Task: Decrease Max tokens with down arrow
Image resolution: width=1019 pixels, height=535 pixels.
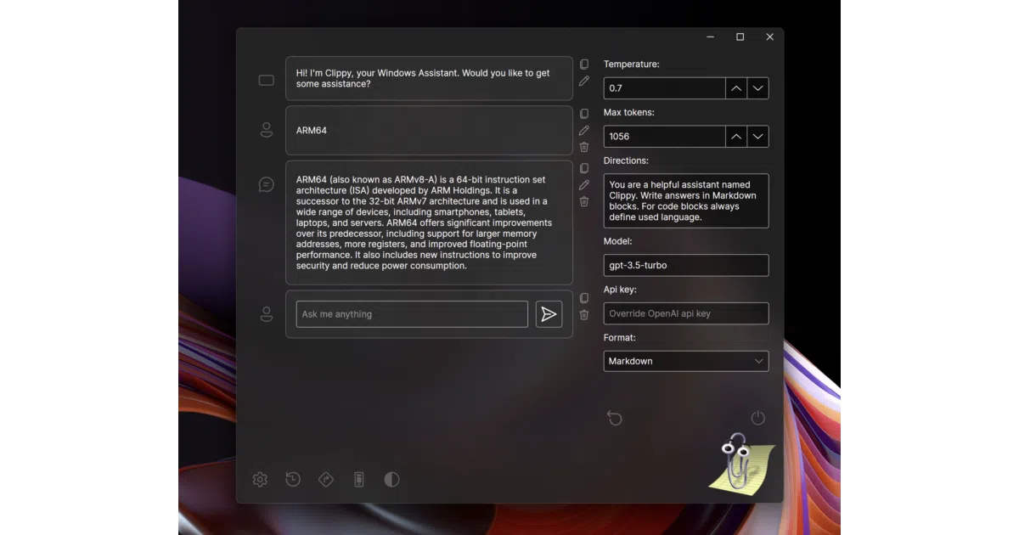Action: click(758, 136)
